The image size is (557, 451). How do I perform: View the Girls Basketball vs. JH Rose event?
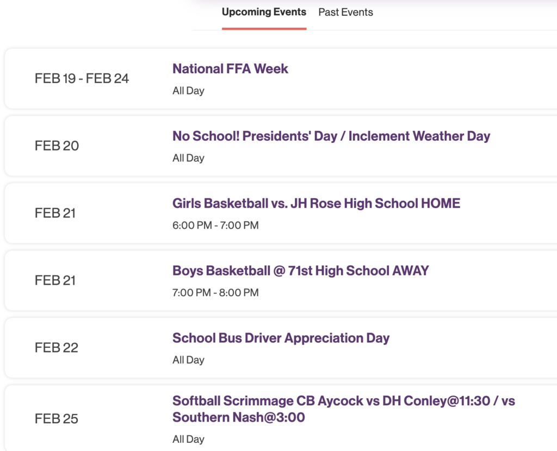coord(316,203)
